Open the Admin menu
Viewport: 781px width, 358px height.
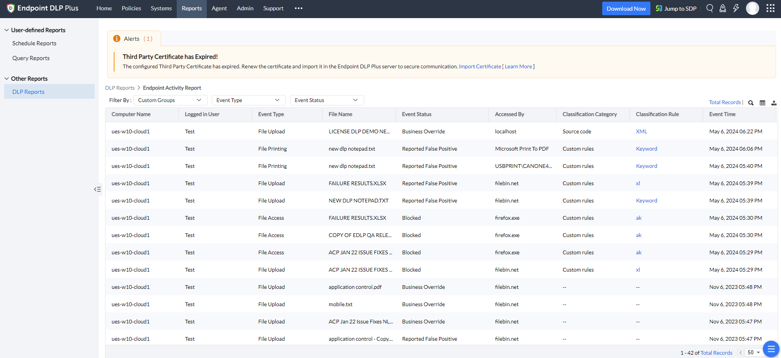[245, 8]
